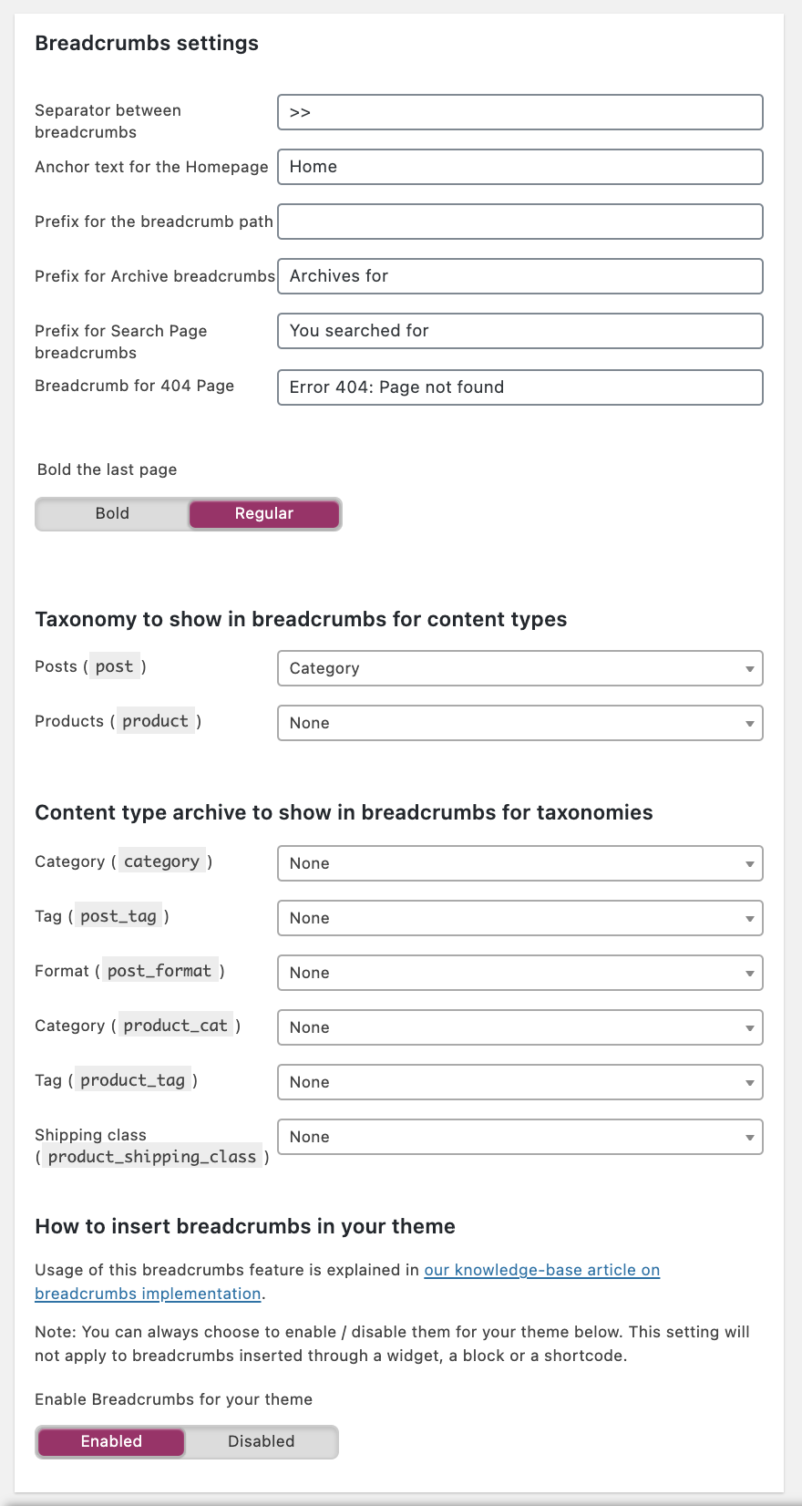Open the Products taxonomy dropdown
The width and height of the screenshot is (802, 1506).
coord(519,723)
